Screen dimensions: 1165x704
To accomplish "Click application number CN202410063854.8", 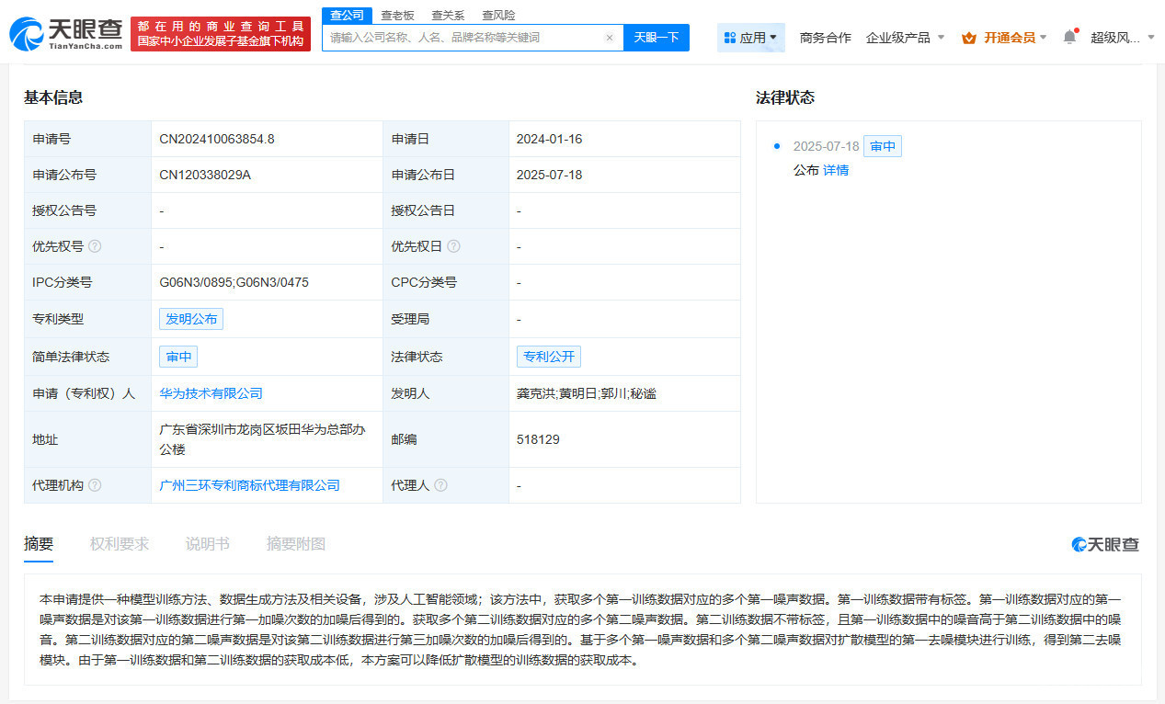I will click(217, 139).
